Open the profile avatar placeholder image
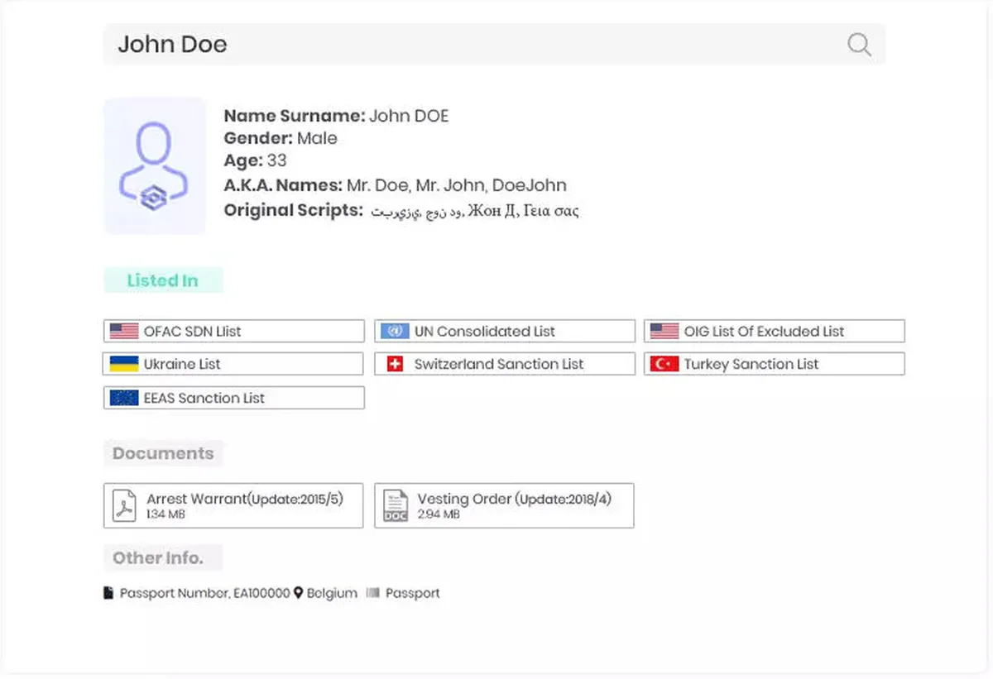 coord(154,166)
